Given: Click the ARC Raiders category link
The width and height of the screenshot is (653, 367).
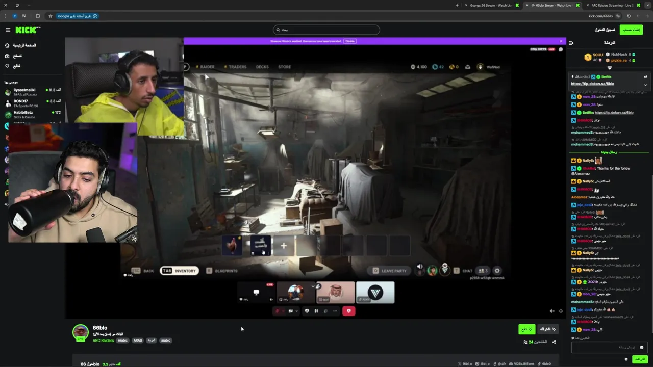Looking at the screenshot, I should pos(103,340).
